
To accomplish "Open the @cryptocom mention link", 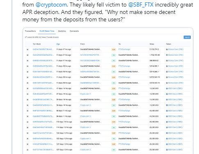I will coord(51,5).
